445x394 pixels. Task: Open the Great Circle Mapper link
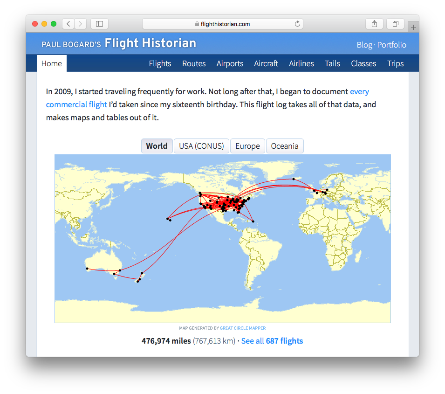click(243, 328)
